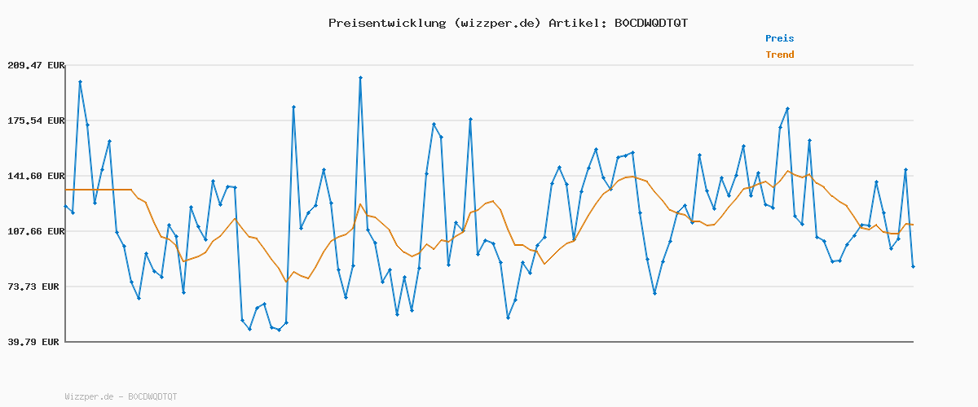
Task: Click the 39.79 EUR axis label
Action: point(35,342)
